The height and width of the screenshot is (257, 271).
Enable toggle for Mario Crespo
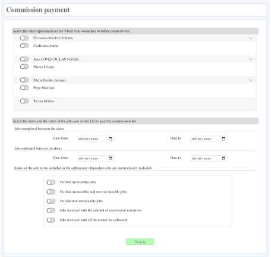[x=24, y=67]
